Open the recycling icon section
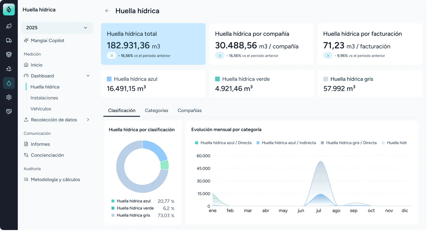Viewport: 427px width, 233px height. 9,69
